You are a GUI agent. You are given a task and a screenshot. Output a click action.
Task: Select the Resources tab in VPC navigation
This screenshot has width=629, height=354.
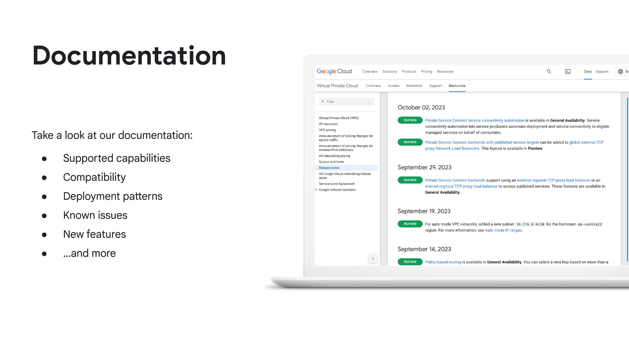pos(457,85)
